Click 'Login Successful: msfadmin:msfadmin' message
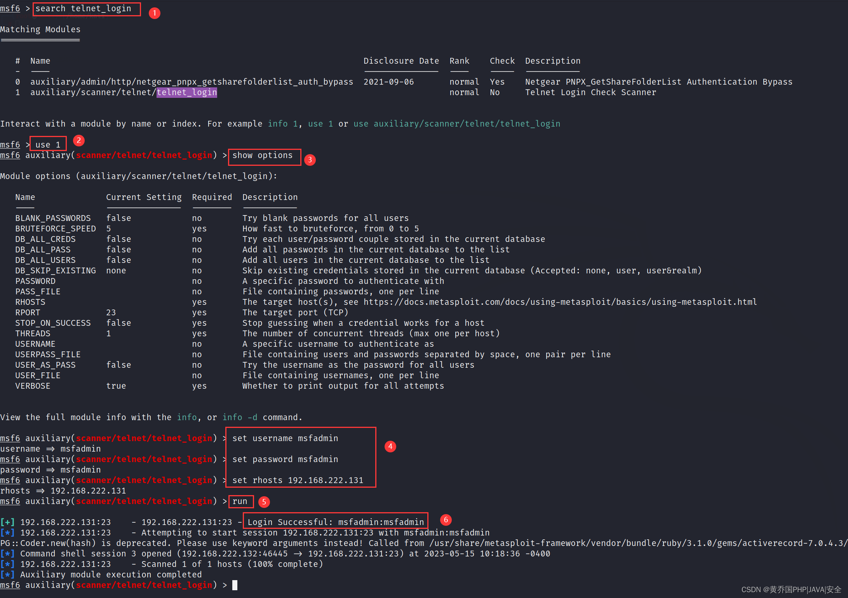 [336, 522]
